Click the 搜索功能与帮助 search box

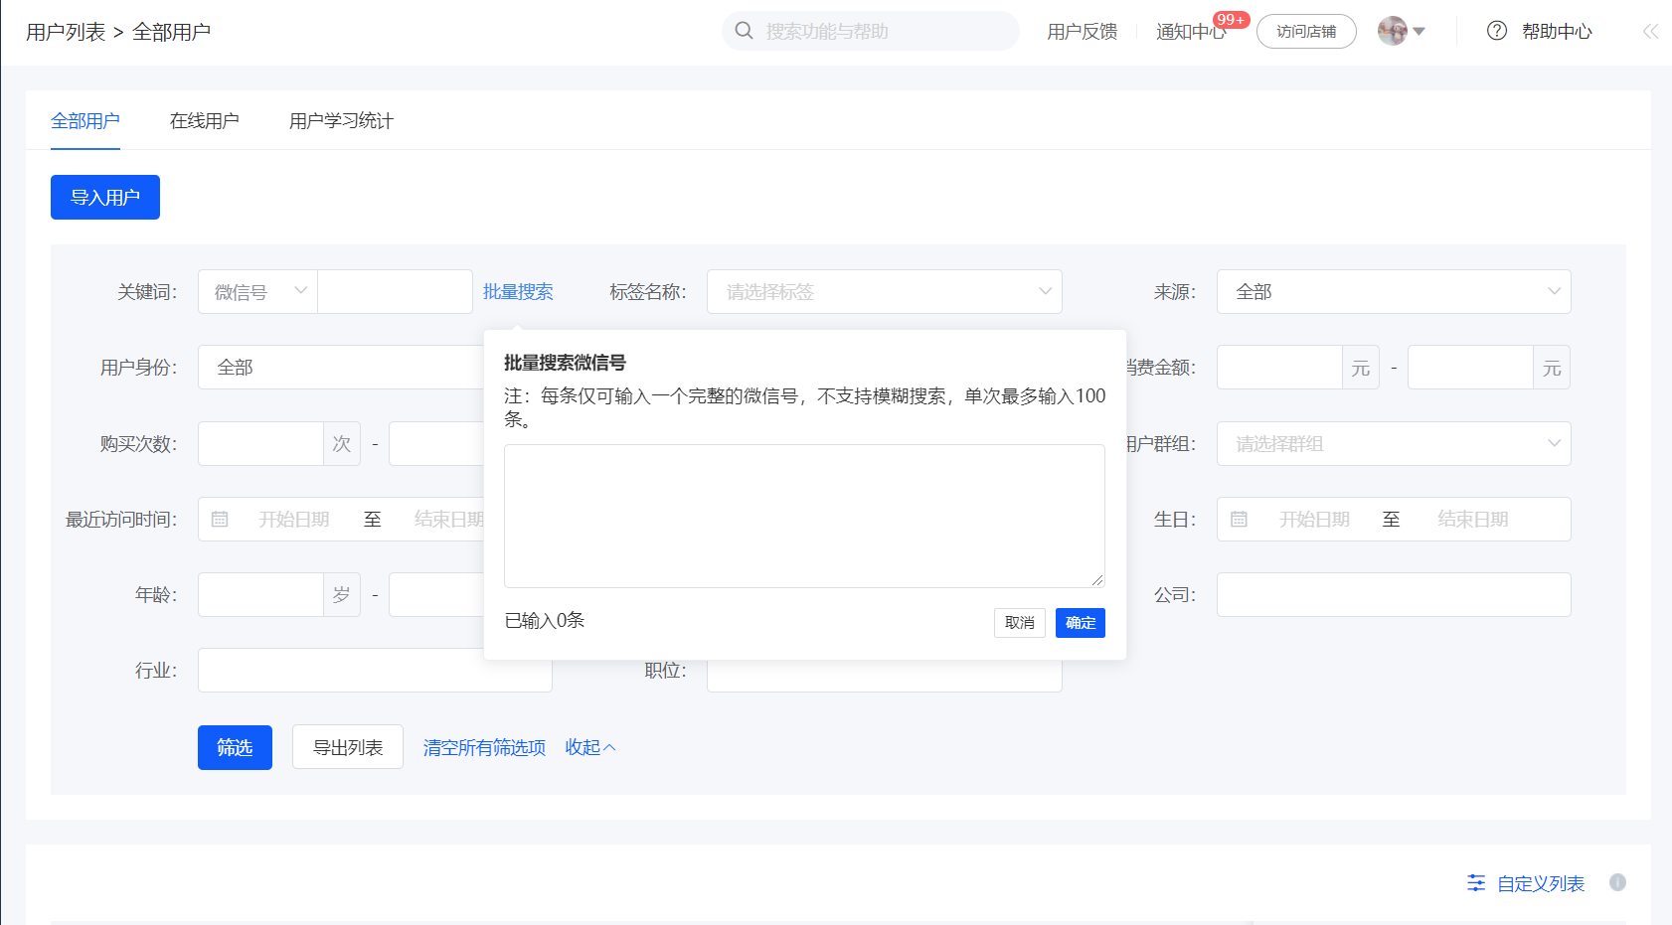871,31
